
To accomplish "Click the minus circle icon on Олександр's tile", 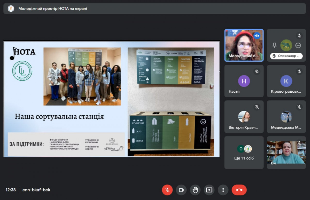I will click(x=298, y=45).
